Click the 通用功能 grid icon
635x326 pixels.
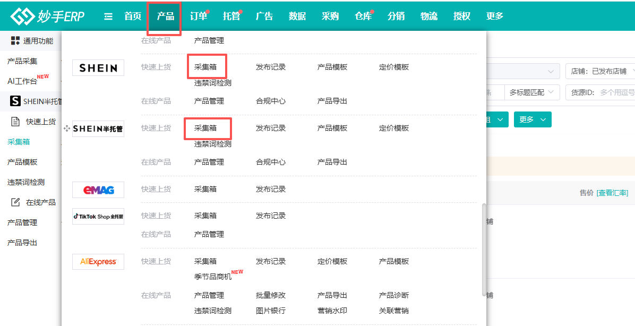[x=15, y=40]
